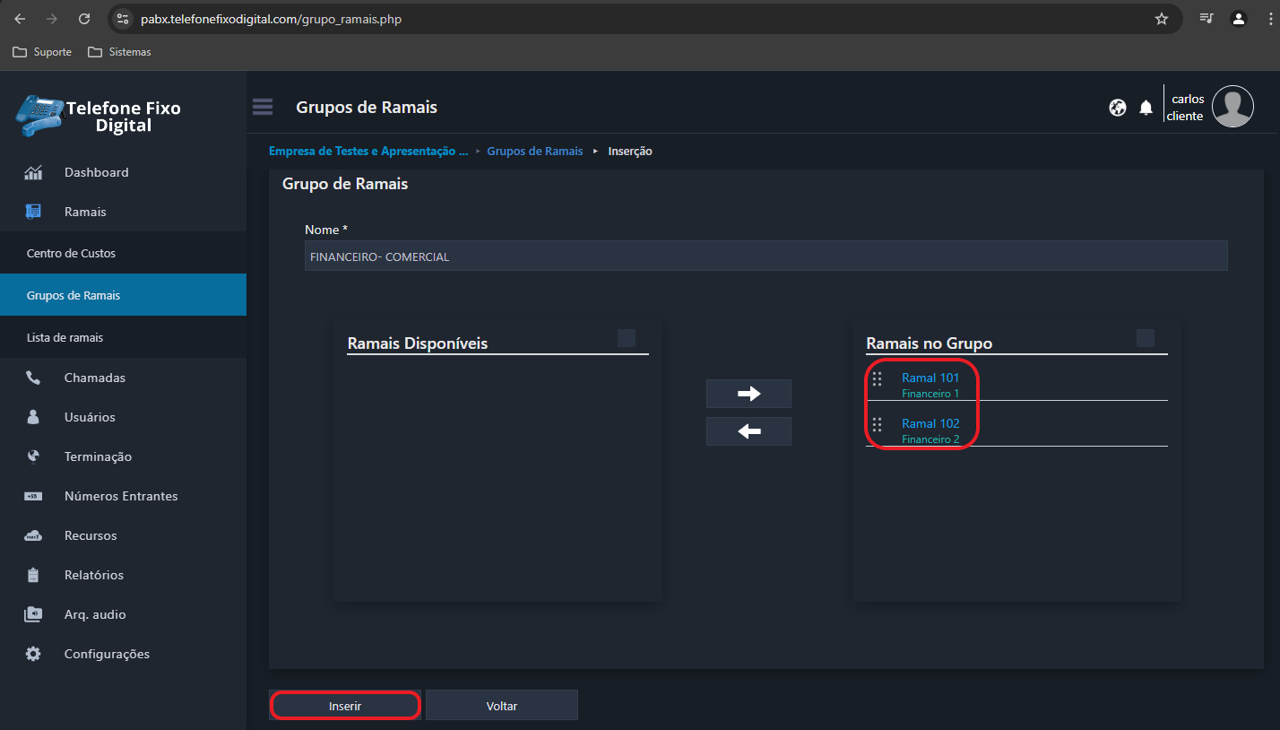Click the drag handle of Ramal 101

(878, 378)
